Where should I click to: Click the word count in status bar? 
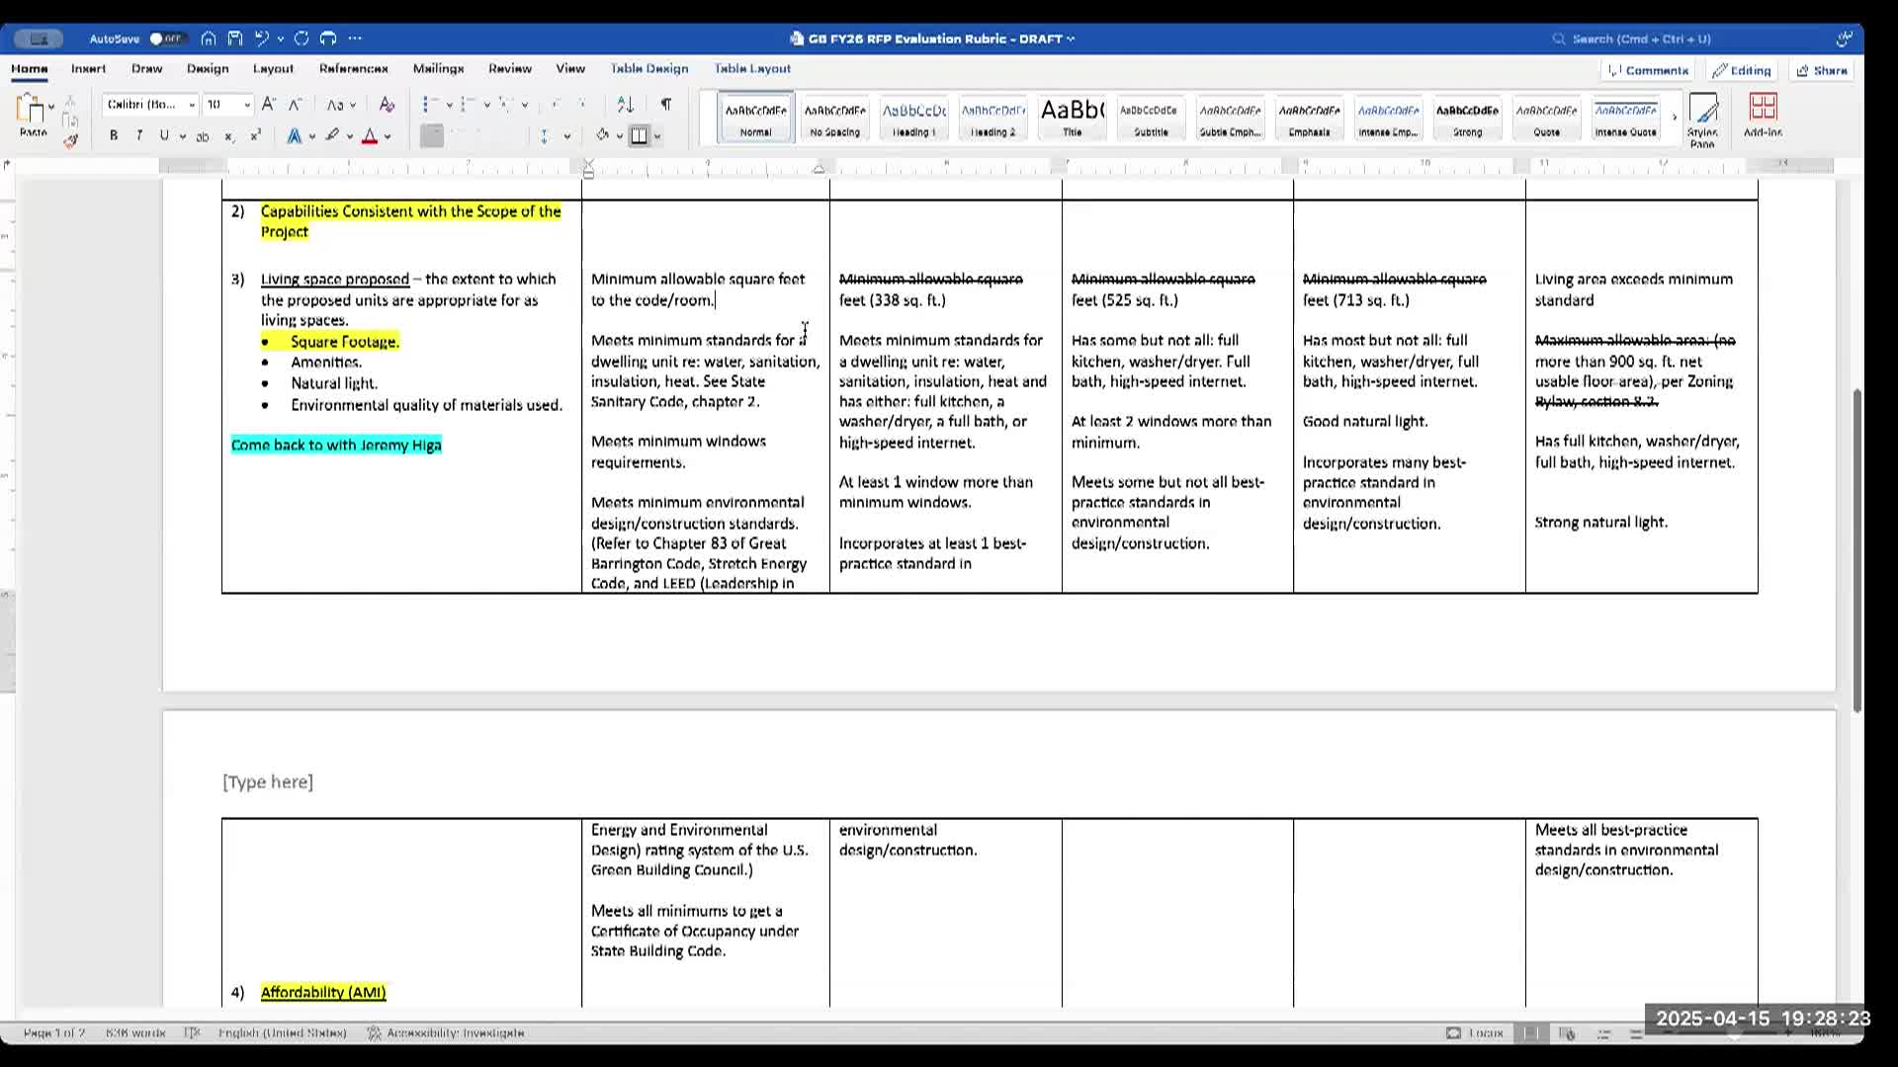tap(135, 1032)
